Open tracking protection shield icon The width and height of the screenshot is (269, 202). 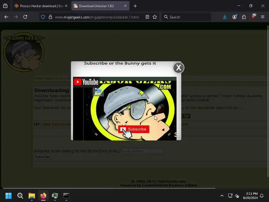tap(43, 17)
